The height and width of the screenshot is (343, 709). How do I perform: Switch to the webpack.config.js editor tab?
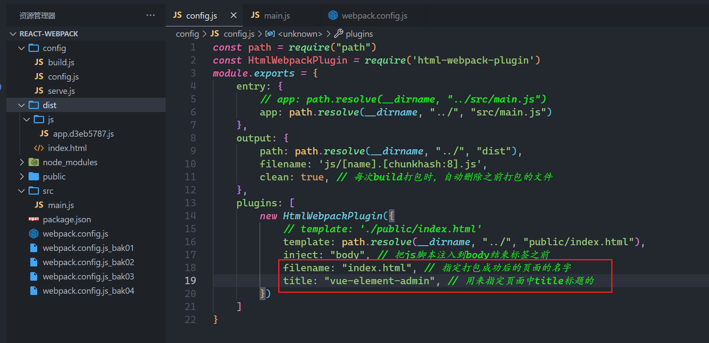(374, 15)
